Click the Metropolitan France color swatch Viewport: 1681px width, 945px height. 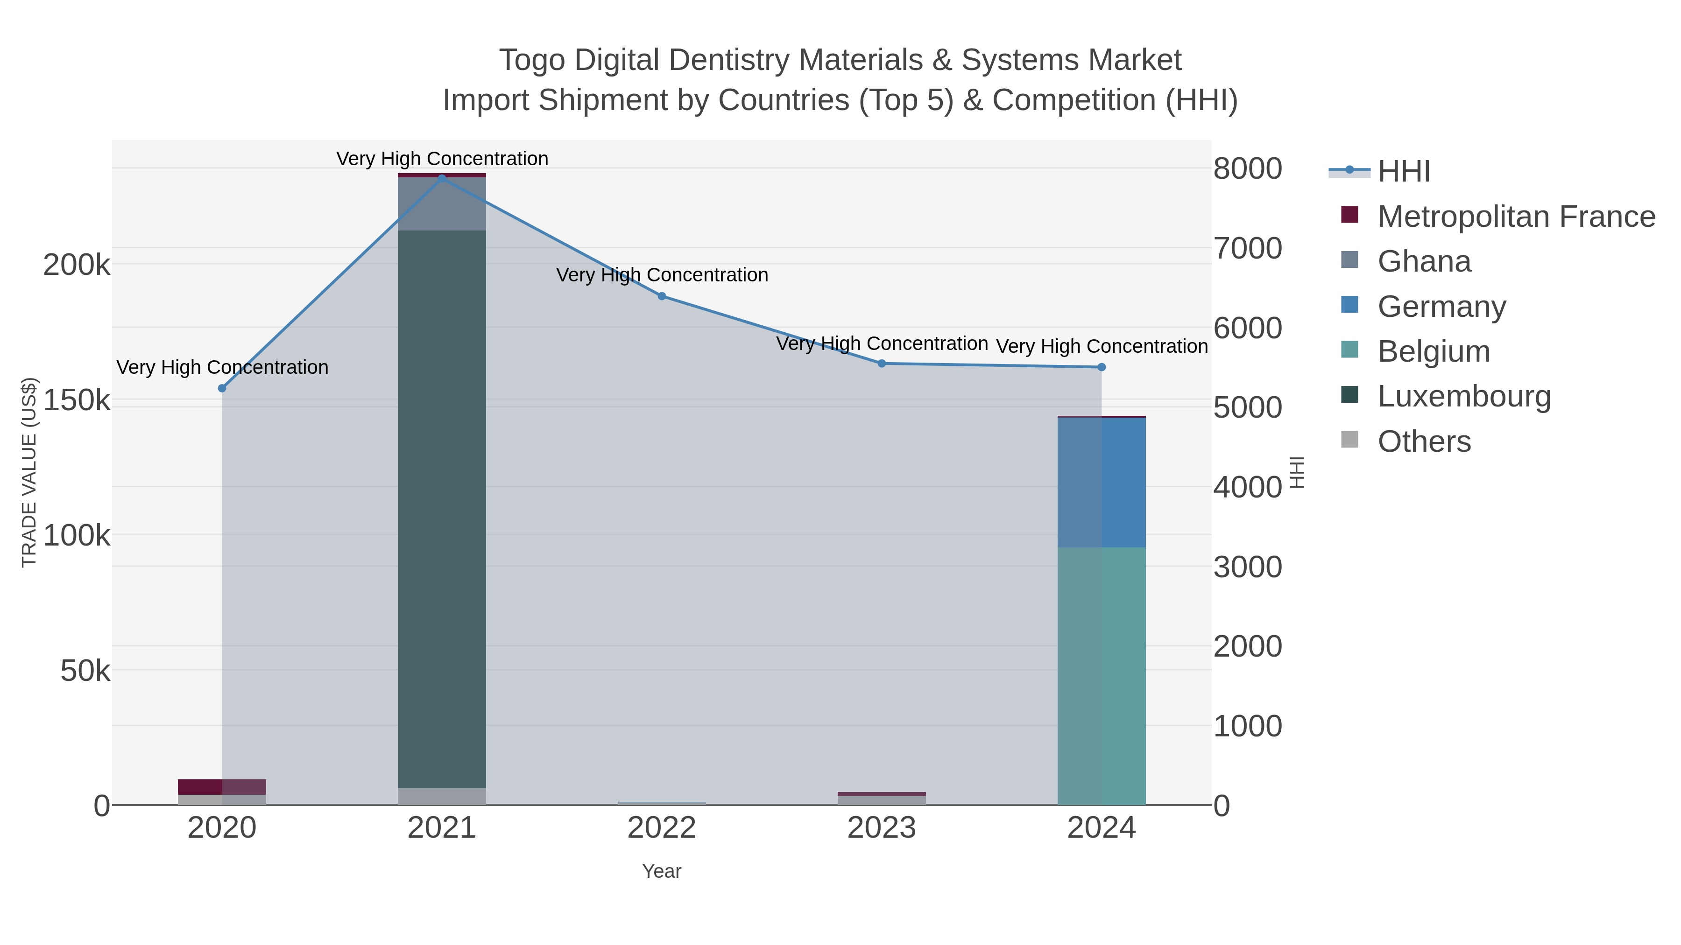pyautogui.click(x=1349, y=215)
